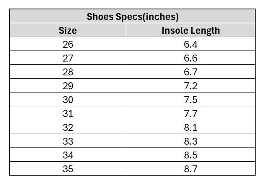267x176 pixels.
Task: Select the insole length 8.3 cell
Action: (190, 141)
